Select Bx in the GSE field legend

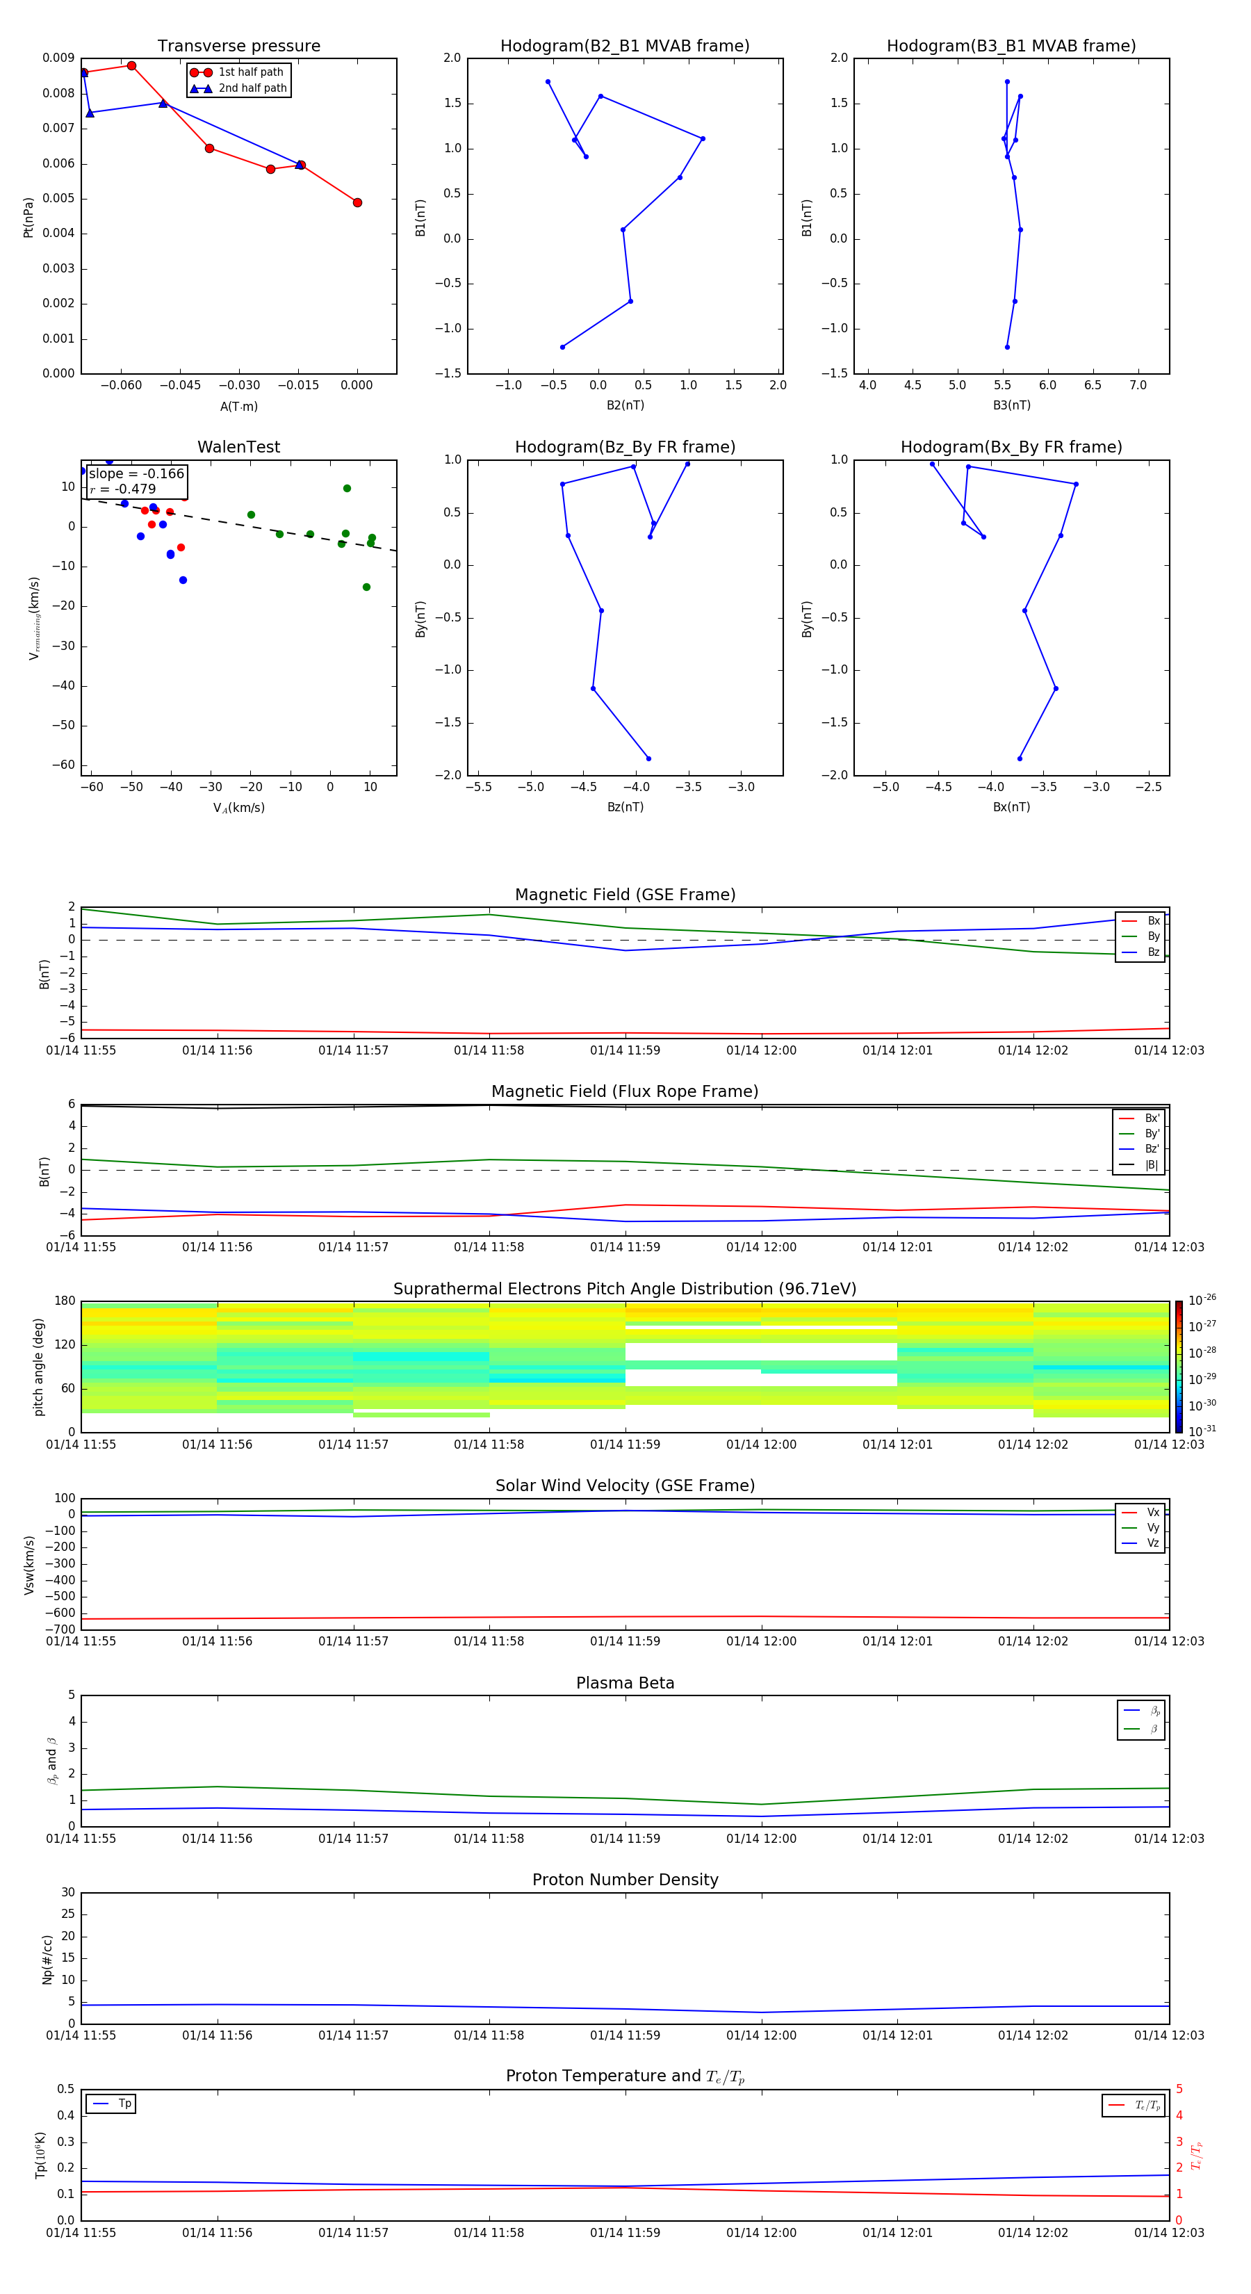tap(1140, 921)
